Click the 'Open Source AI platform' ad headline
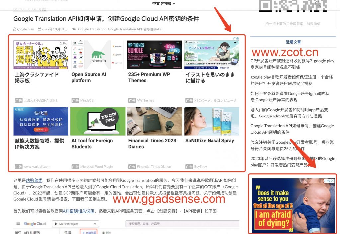This screenshot has width=340, height=234. pos(89,77)
